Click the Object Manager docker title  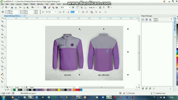(147, 16)
